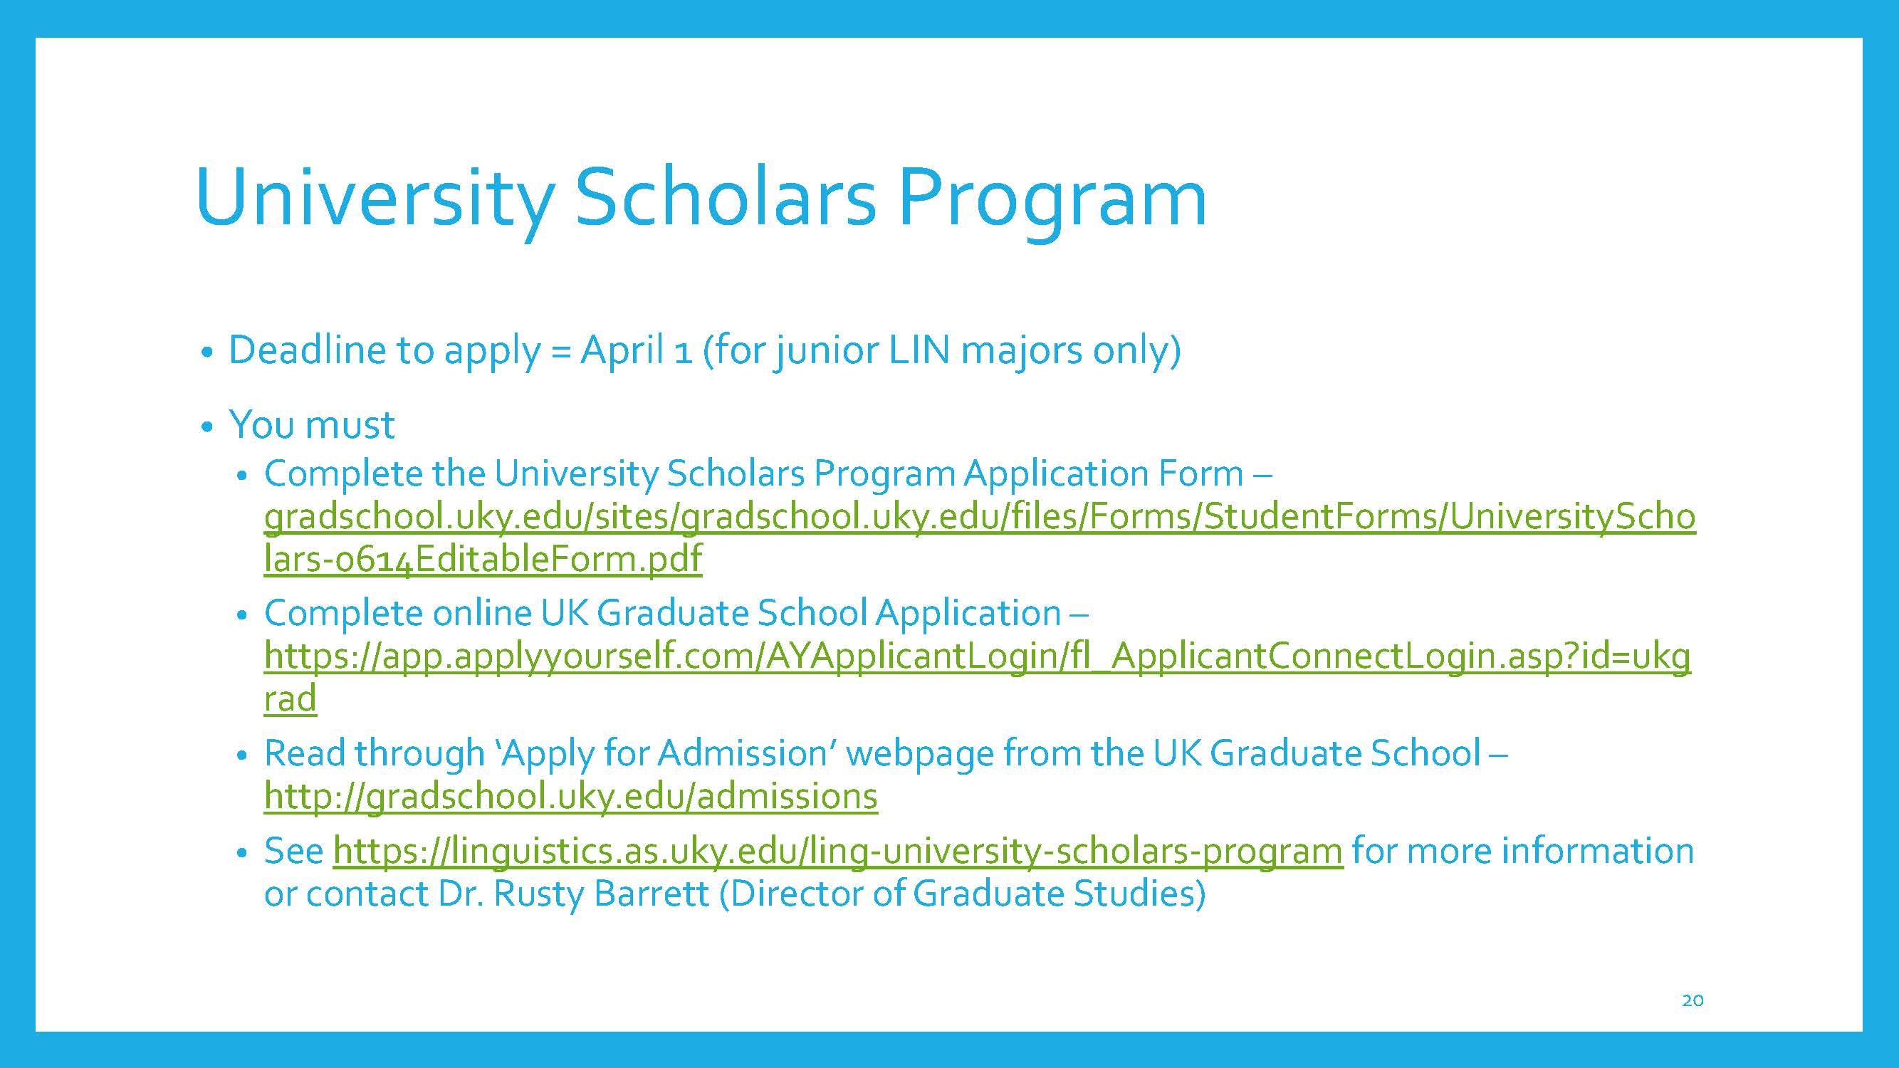Screen dimensions: 1899x1068
Task: Click the slide number 20
Action: click(1693, 1000)
